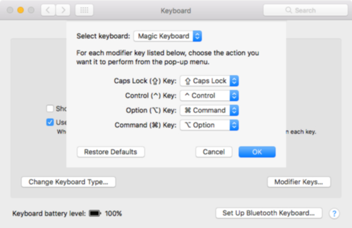
Task: Click the back navigation arrow
Action: click(x=48, y=10)
